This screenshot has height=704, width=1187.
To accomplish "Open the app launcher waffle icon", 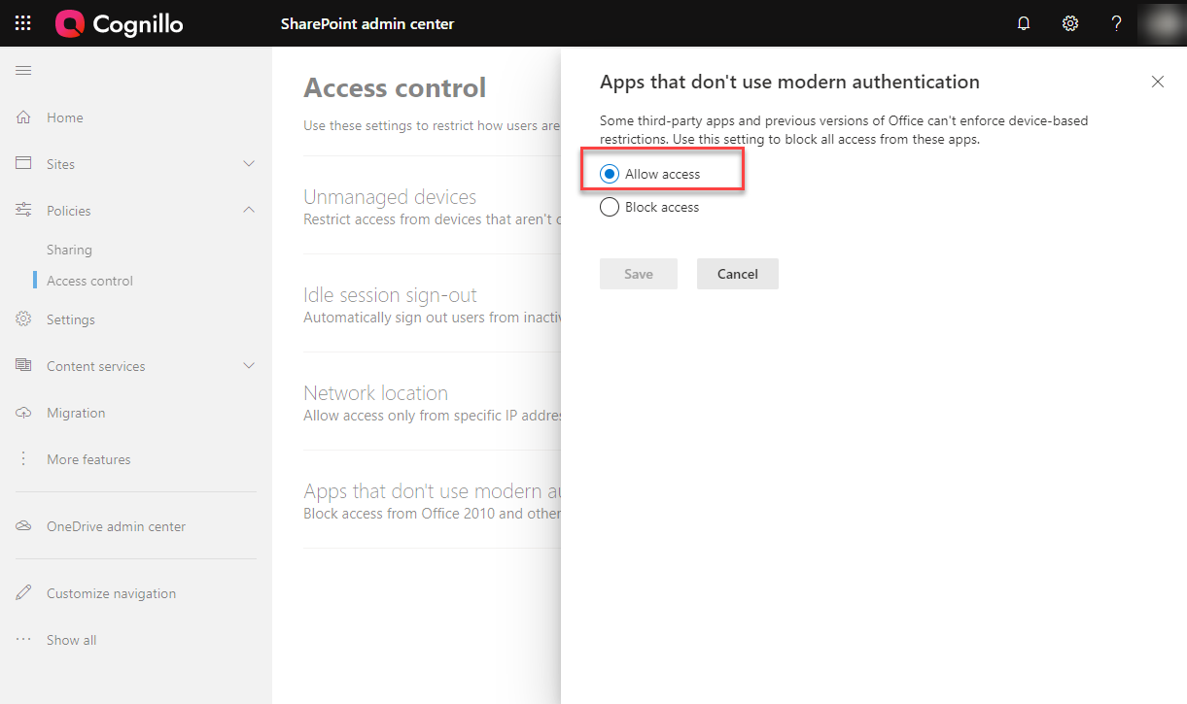I will tap(23, 23).
